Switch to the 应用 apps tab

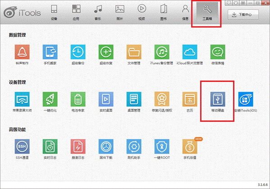(x=76, y=13)
